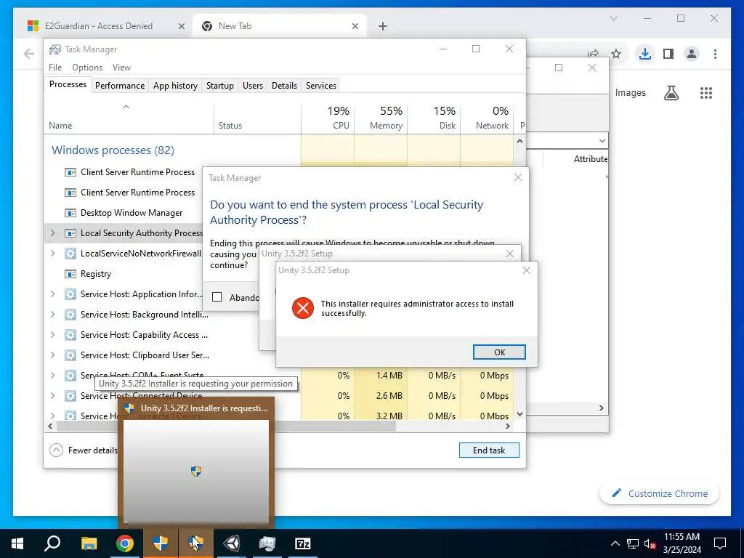Image resolution: width=744 pixels, height=558 pixels.
Task: Click muted volume tray icon
Action: tap(650, 543)
